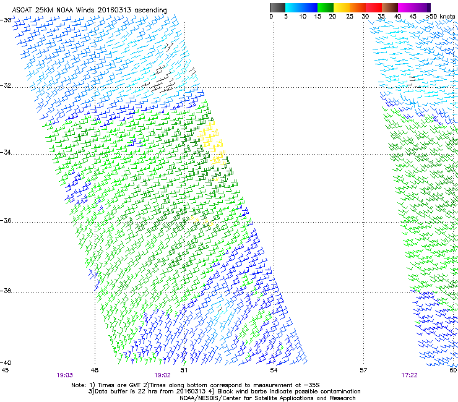Click the '48' longitude axis label
Screen dimensions: 458x402
(x=94, y=370)
